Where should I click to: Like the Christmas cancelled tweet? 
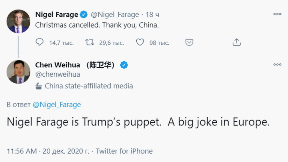140,42
